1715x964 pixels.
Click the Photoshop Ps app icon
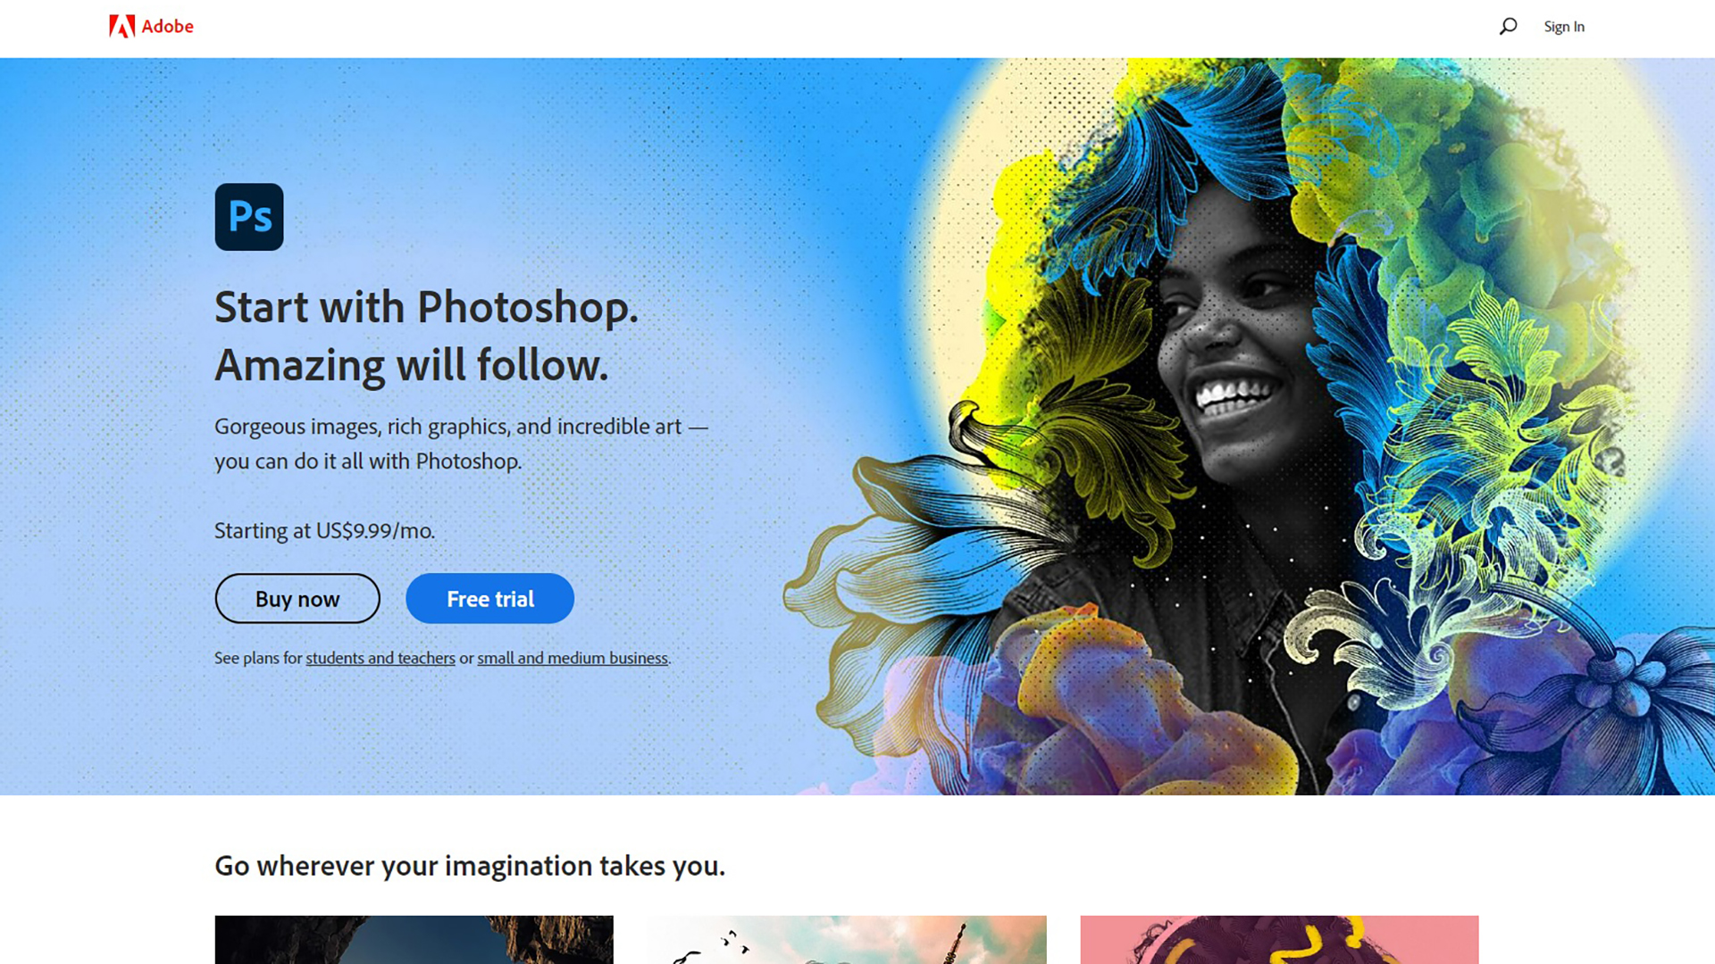(x=248, y=217)
